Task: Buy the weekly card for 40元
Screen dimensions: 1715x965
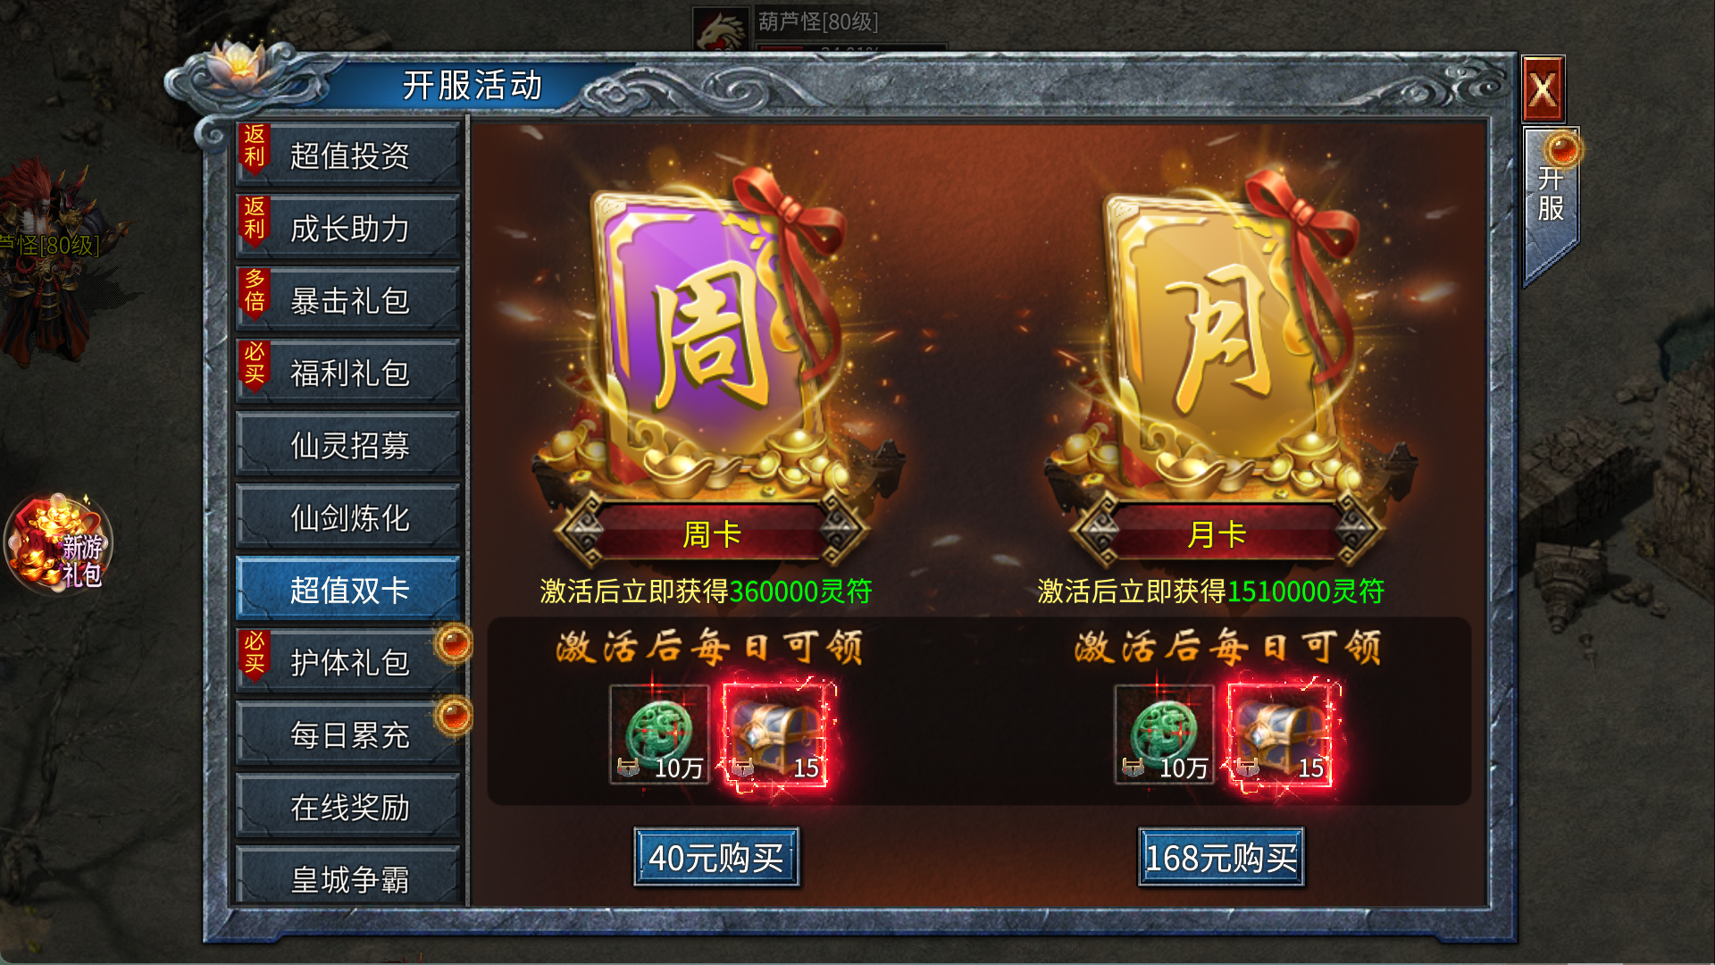Action: (716, 857)
